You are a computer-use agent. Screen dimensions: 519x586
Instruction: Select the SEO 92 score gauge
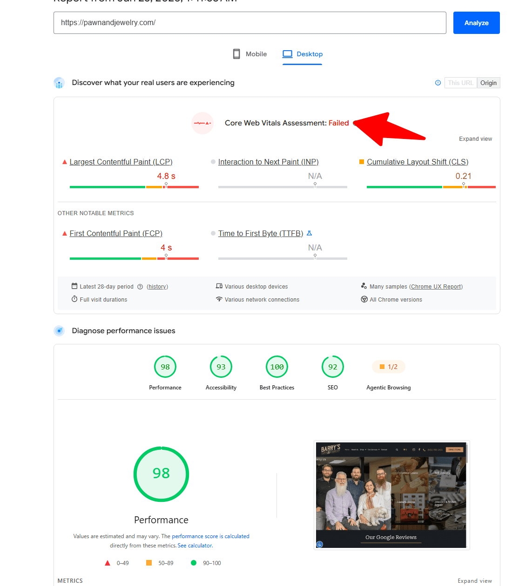point(333,367)
